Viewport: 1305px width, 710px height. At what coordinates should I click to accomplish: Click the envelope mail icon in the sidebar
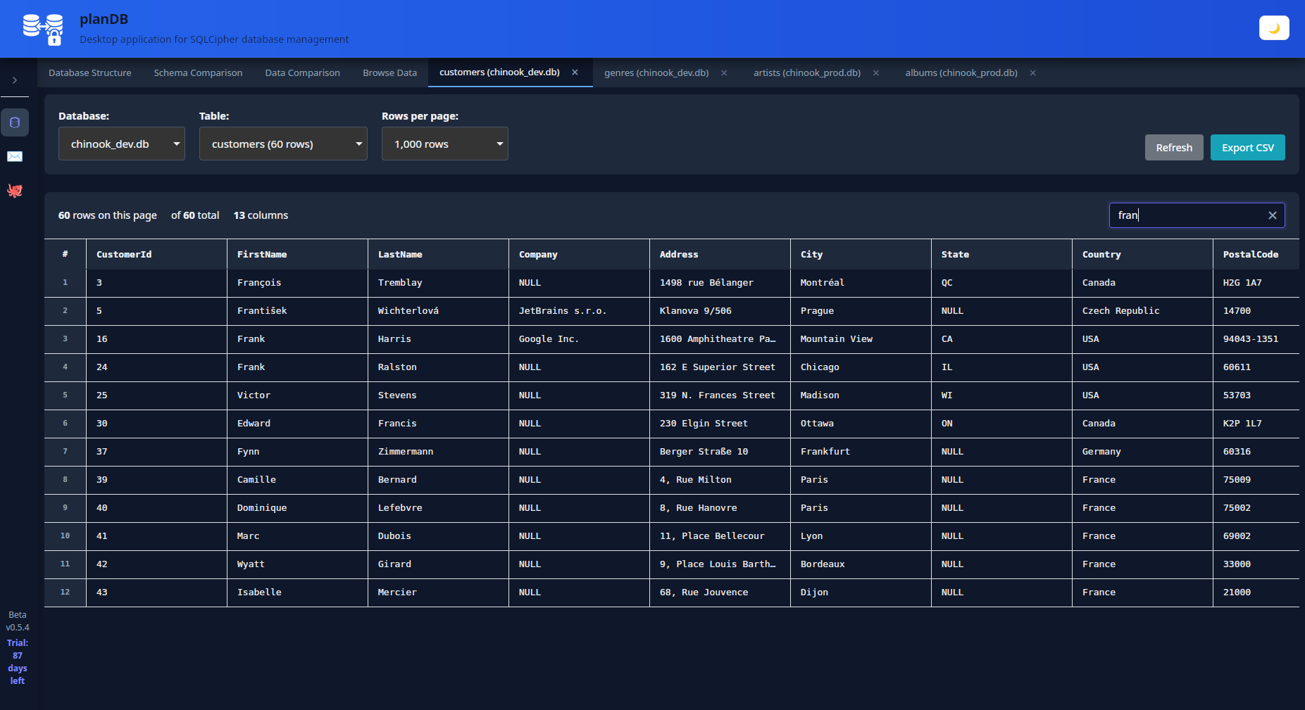15,156
